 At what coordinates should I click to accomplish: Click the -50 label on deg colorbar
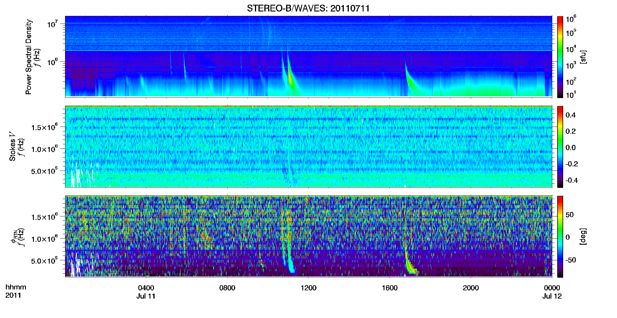click(x=571, y=260)
